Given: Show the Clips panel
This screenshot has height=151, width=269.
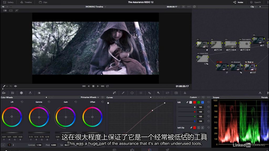Looking at the screenshot, I should [x=43, y=2].
